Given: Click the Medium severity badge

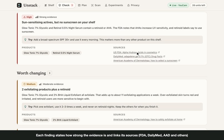Looking at the screenshot, I should coord(29,84).
